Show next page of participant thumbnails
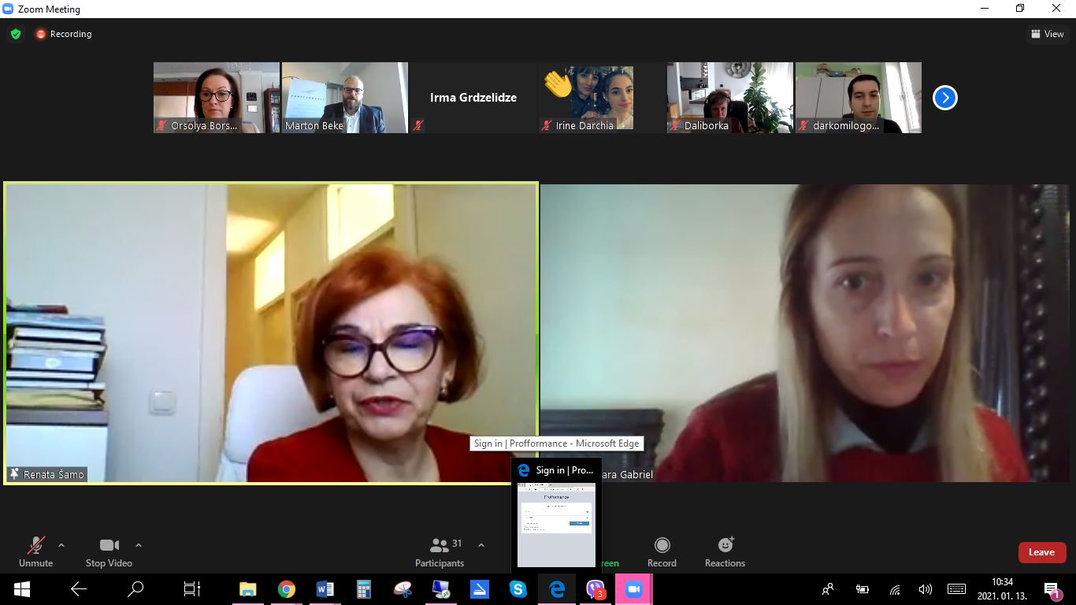This screenshot has height=605, width=1076. (944, 98)
